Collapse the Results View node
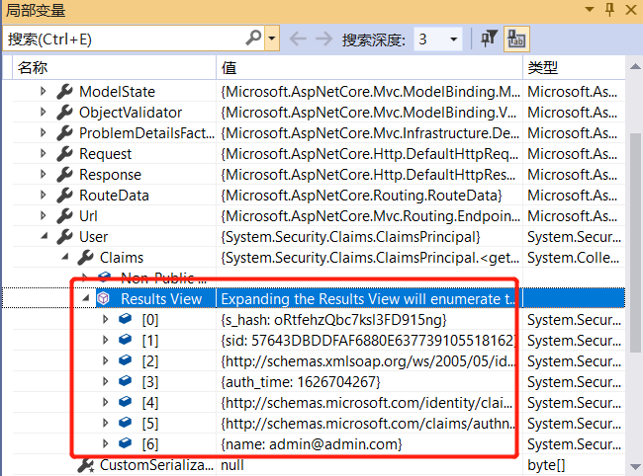The image size is (643, 476). (x=86, y=298)
